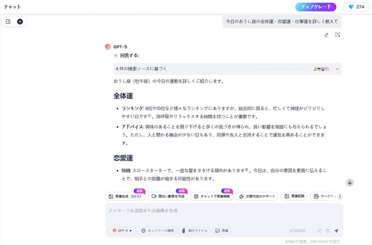372x245 pixels.
Task: Toggle the sidebar conversation list icon
Action: [8, 21]
